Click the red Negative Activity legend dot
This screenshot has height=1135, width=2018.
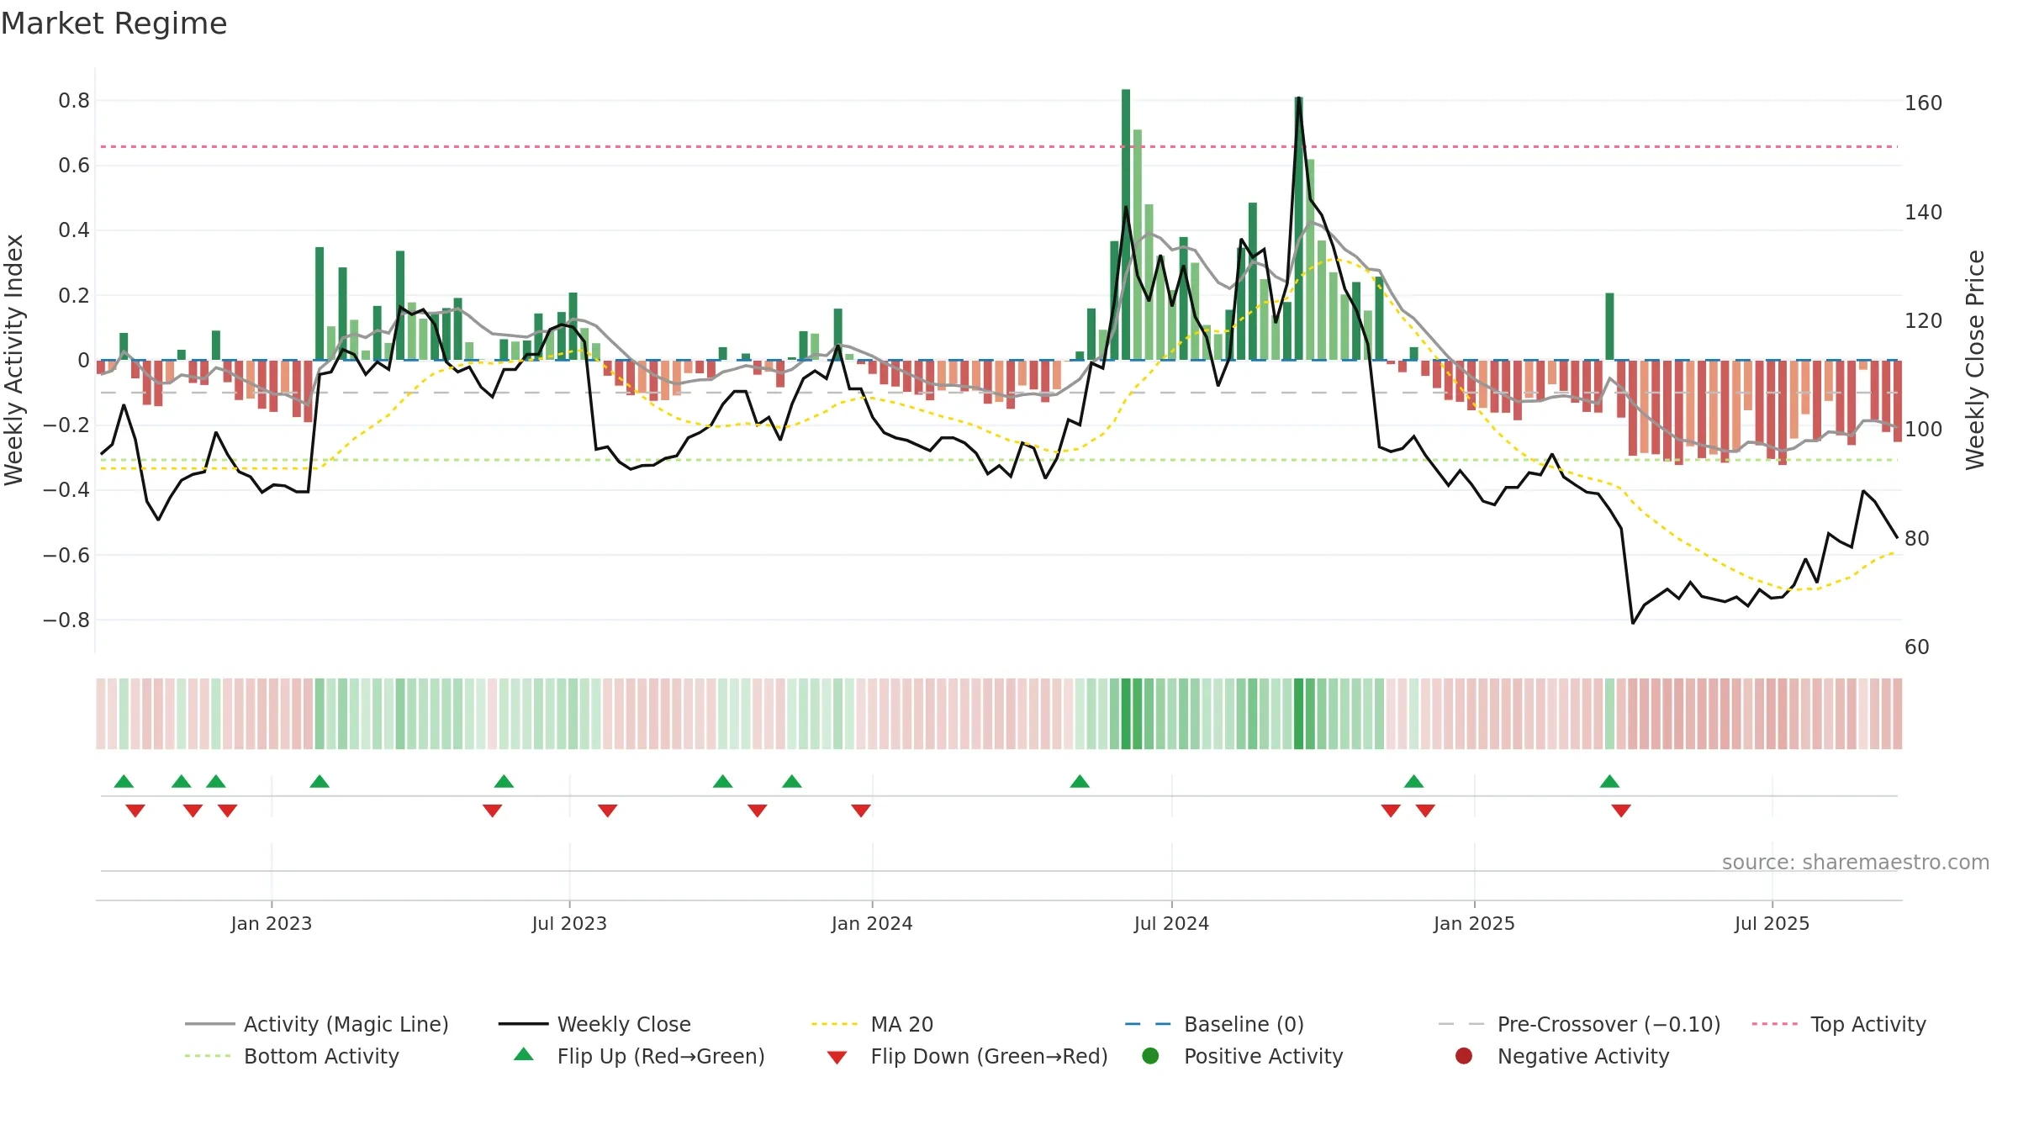1464,1056
